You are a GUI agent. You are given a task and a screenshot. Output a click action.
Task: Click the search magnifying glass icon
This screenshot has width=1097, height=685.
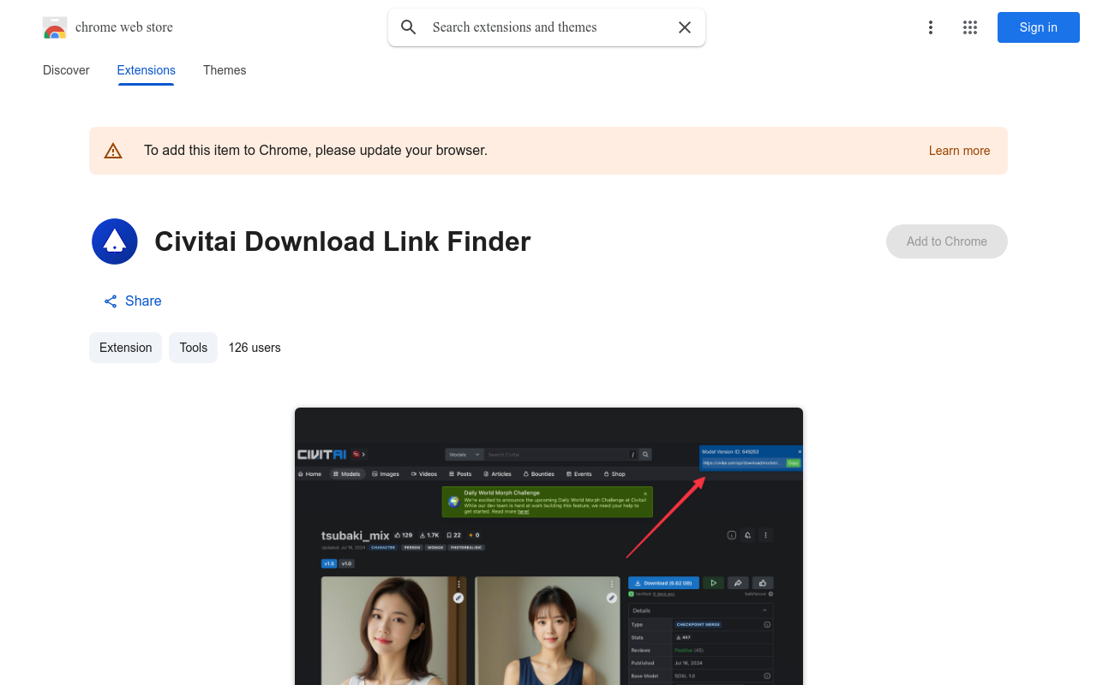(x=408, y=27)
